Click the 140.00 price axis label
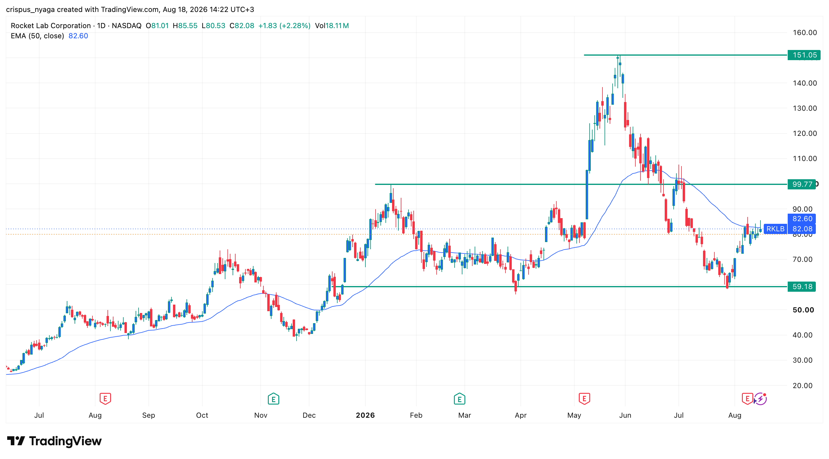This screenshot has height=459, width=829. point(804,83)
